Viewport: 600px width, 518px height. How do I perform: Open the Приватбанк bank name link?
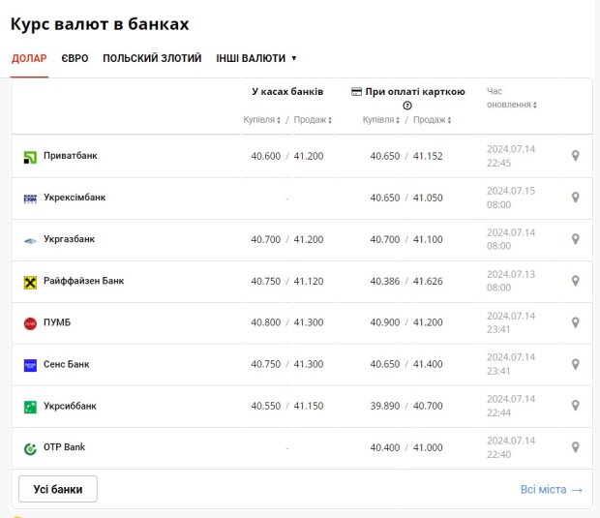coord(70,156)
